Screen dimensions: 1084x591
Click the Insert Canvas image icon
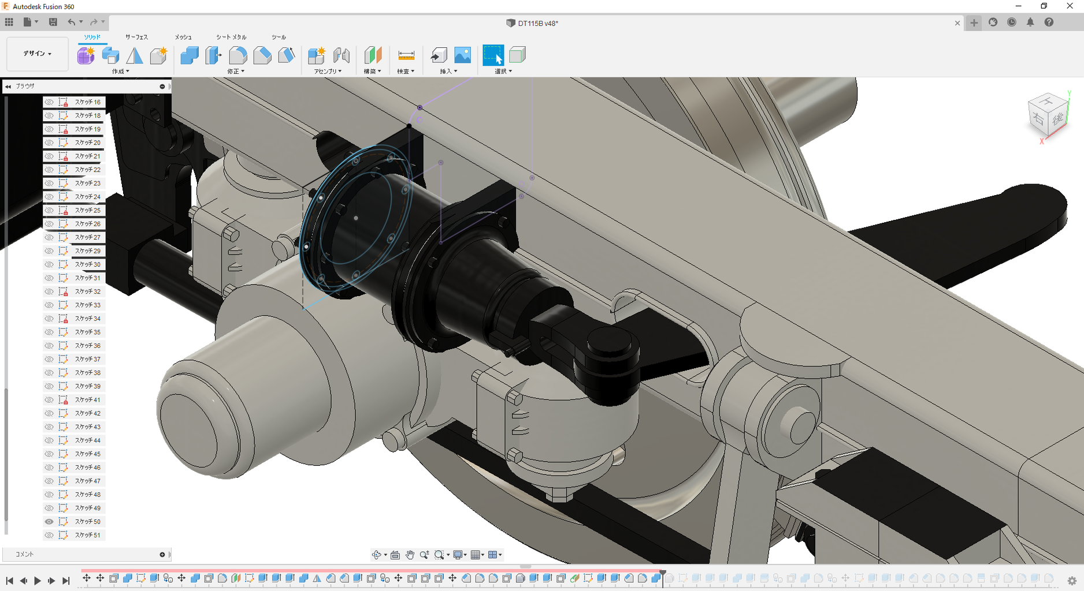pyautogui.click(x=462, y=55)
